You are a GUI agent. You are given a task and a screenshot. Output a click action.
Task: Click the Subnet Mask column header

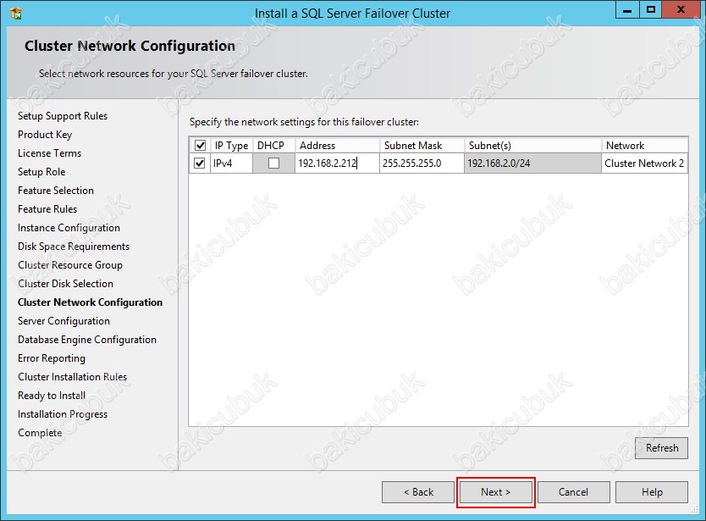tap(422, 146)
